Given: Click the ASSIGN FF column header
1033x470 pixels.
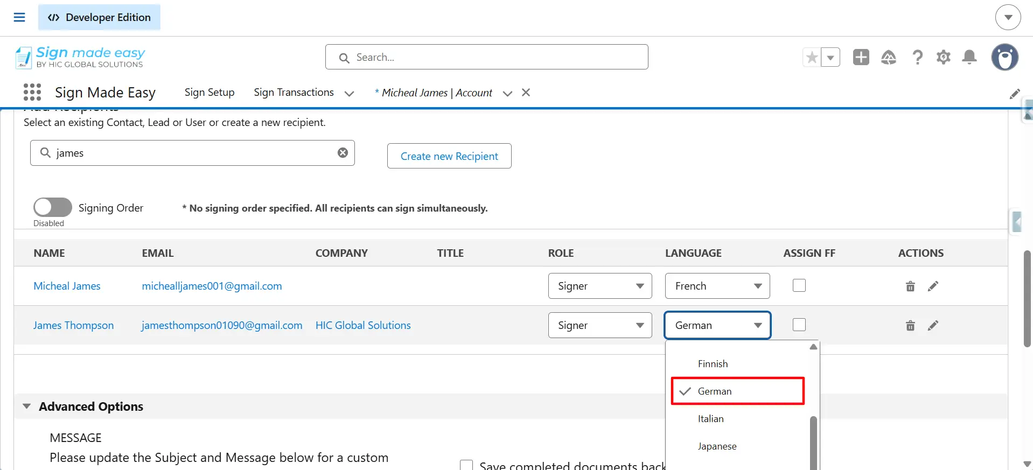Looking at the screenshot, I should click(809, 253).
